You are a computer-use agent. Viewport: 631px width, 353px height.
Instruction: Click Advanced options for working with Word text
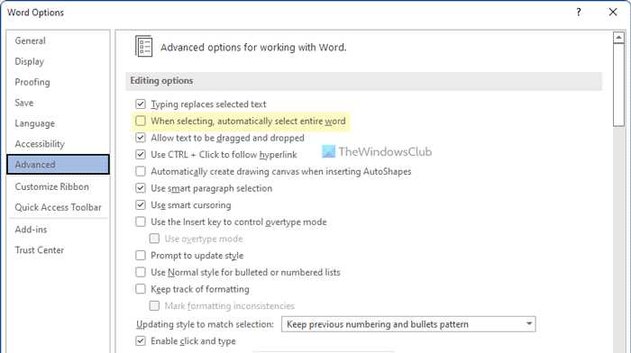pyautogui.click(x=253, y=48)
